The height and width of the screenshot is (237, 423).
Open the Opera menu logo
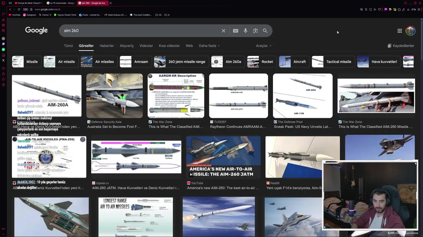(x=3, y=3)
